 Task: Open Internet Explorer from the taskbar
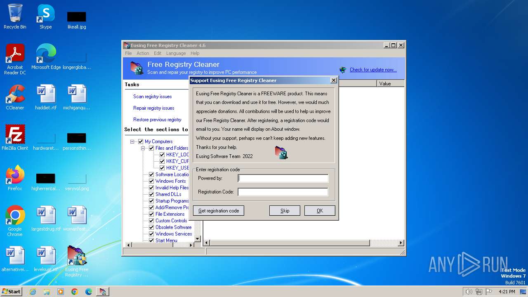[33, 292]
